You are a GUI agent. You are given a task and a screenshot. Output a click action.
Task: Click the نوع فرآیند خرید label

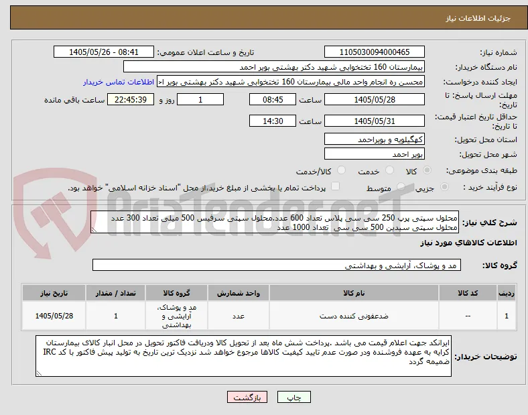coord(490,187)
